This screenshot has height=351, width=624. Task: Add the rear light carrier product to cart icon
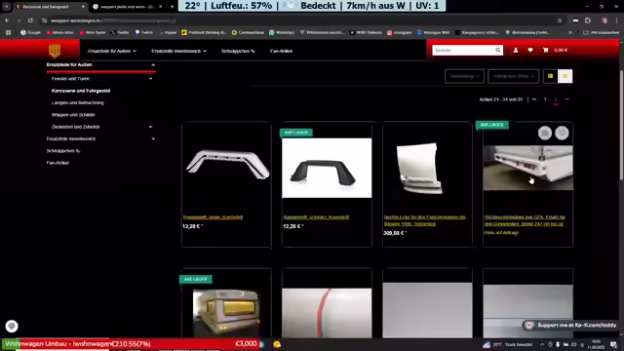(x=545, y=133)
